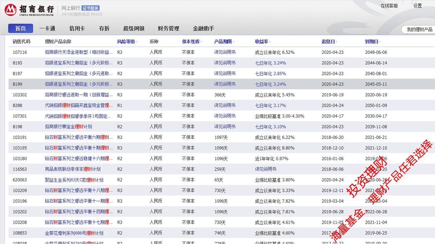Open the 金融助手 tab

tap(204, 28)
